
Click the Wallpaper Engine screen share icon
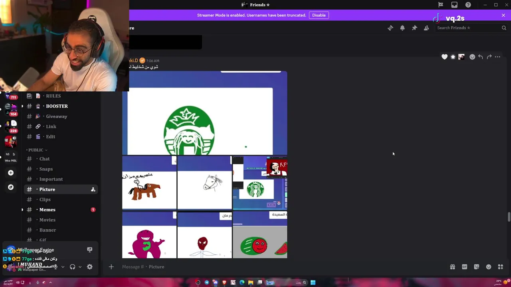89,250
